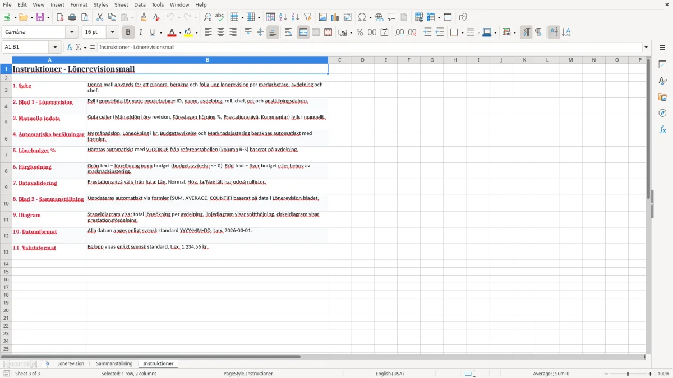Open sidebar Properties panel

click(662, 65)
